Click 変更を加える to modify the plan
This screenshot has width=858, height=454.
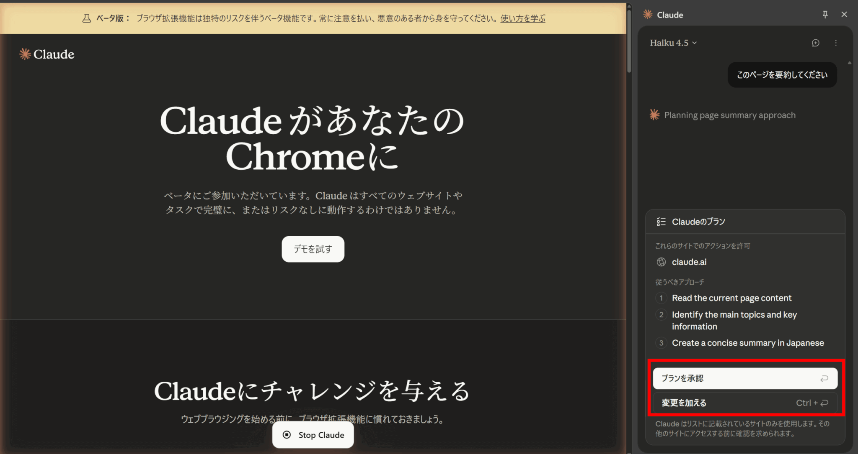coord(745,403)
